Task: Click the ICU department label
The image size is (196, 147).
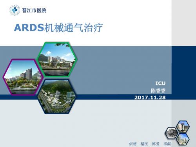Action: pos(160,83)
